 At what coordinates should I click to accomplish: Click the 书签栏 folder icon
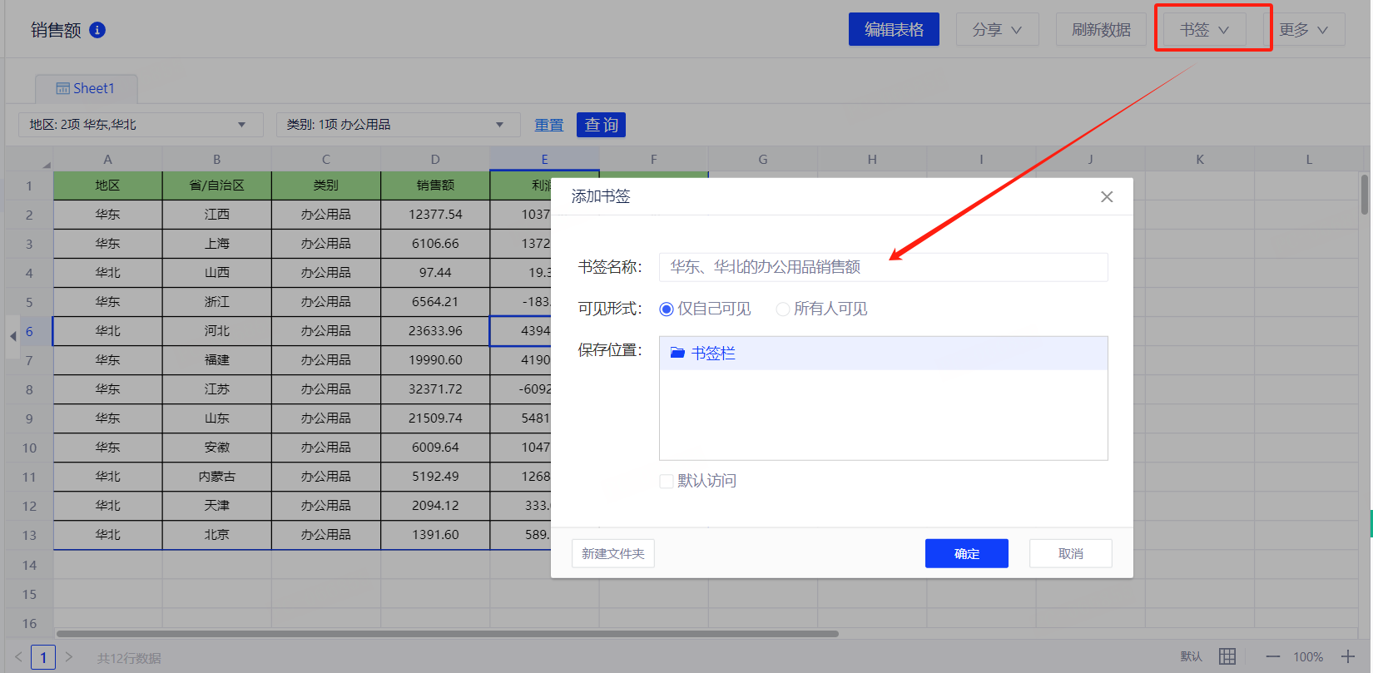pyautogui.click(x=677, y=354)
